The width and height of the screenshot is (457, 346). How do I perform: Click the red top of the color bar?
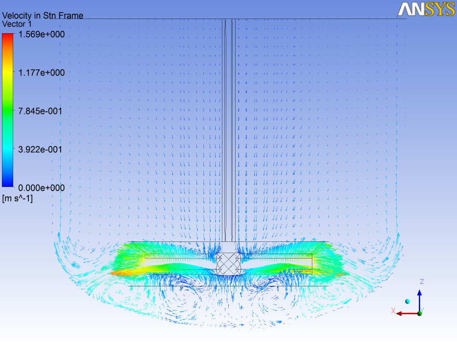point(7,37)
